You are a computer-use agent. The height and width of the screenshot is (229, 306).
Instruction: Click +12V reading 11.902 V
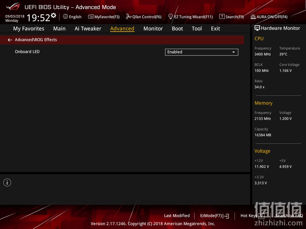pyautogui.click(x=262, y=167)
